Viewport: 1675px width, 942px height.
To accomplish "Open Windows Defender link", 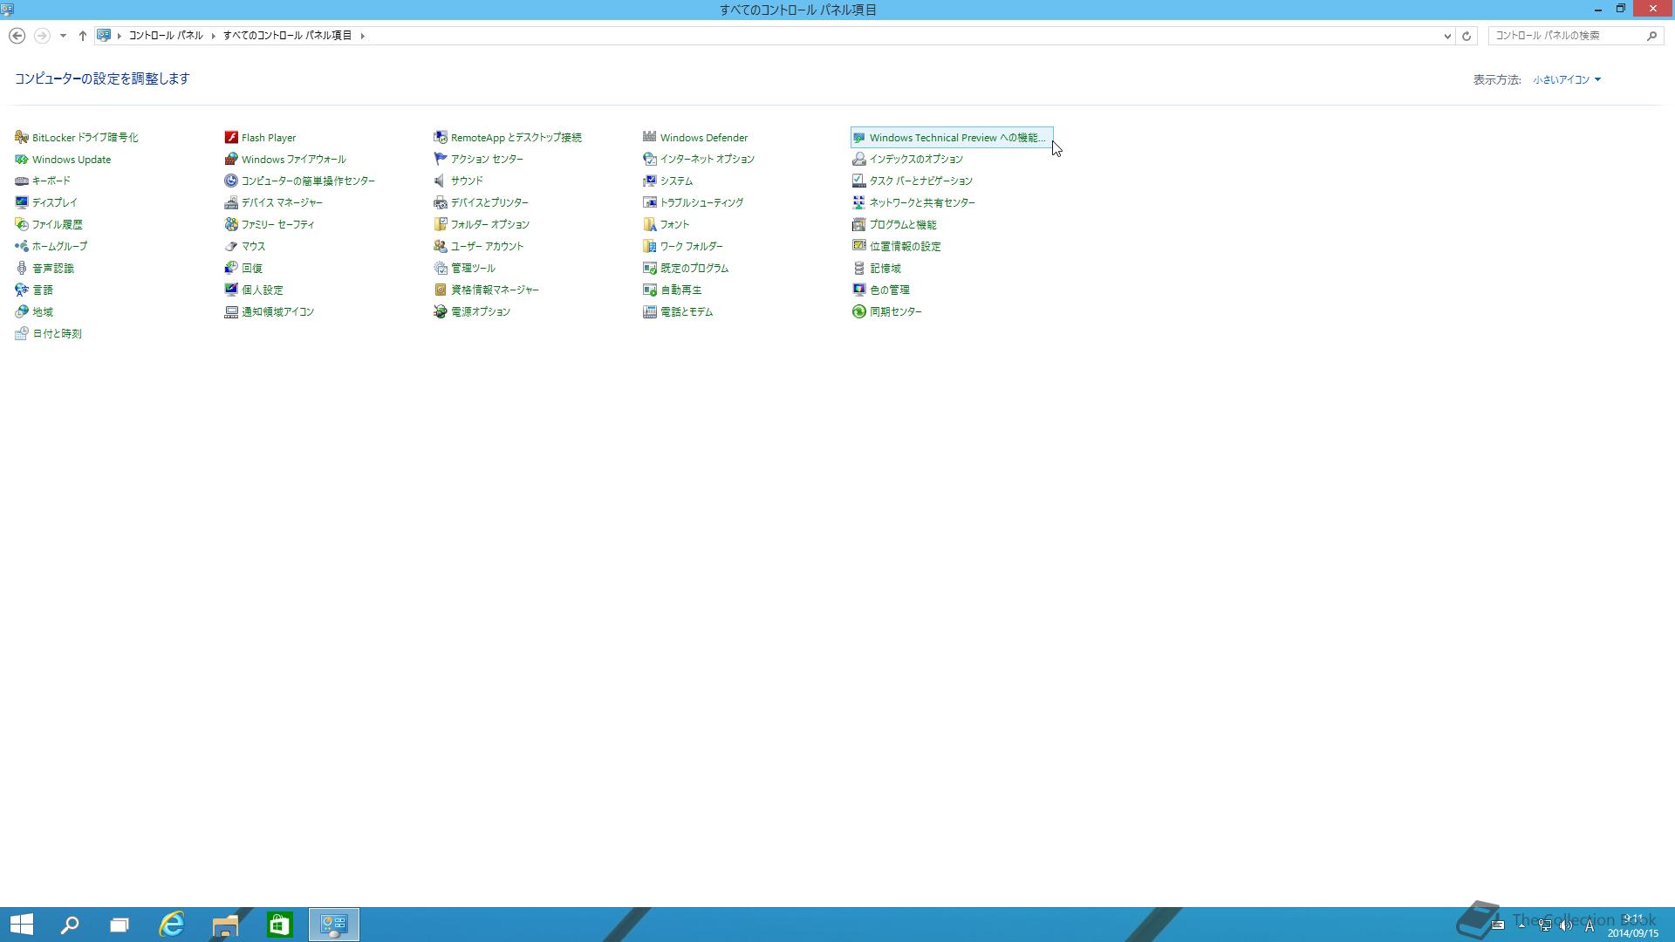I will 703,138.
